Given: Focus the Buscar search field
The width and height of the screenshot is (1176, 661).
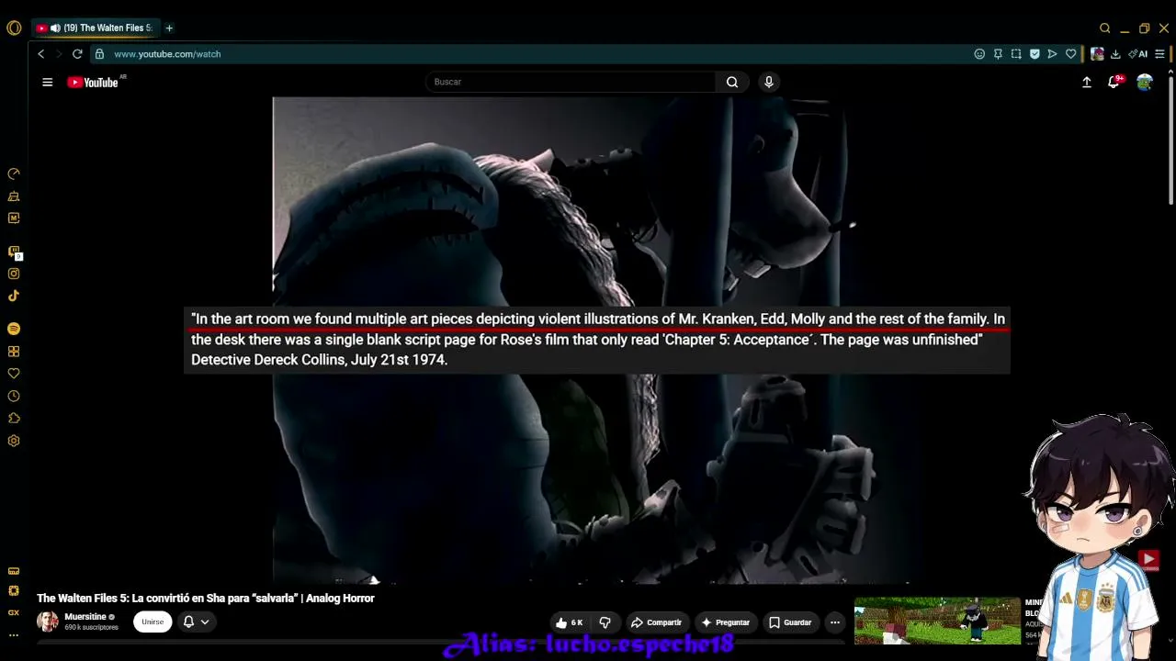Looking at the screenshot, I should (x=571, y=82).
